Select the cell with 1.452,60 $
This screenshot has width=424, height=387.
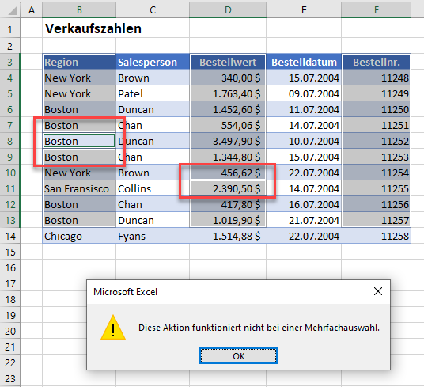[x=228, y=109]
